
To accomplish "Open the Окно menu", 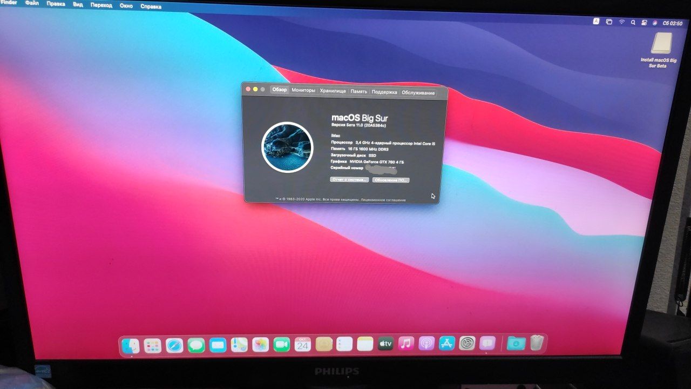I will tap(126, 5).
